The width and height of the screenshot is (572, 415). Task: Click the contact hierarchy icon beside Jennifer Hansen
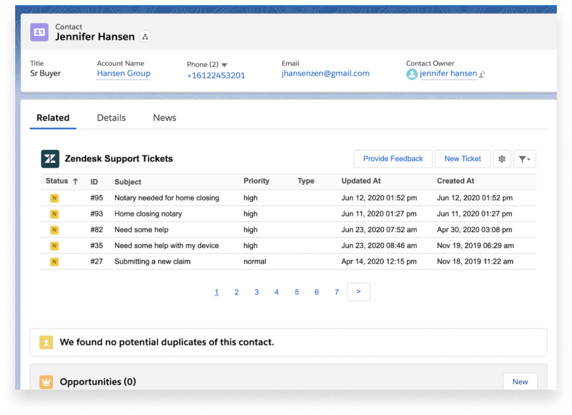(x=145, y=37)
